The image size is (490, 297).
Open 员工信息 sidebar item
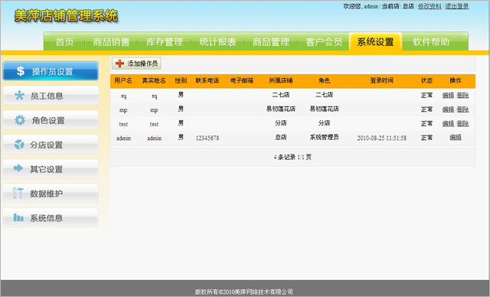51,95
